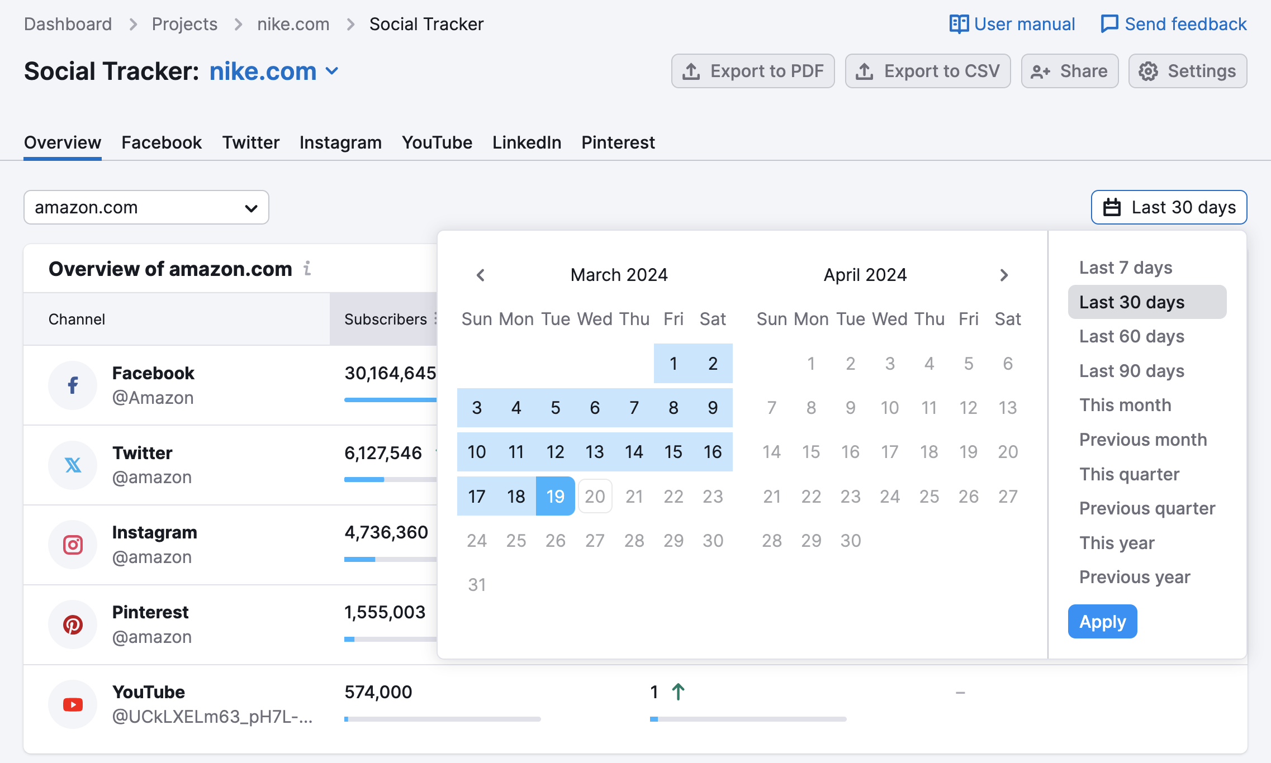Viewport: 1271px width, 763px height.
Task: Click the Instagram @amazon channel name
Action: click(x=152, y=557)
